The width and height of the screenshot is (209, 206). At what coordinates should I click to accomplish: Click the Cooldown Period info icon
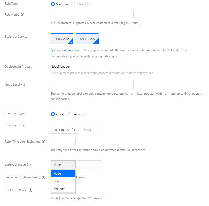pos(31,190)
